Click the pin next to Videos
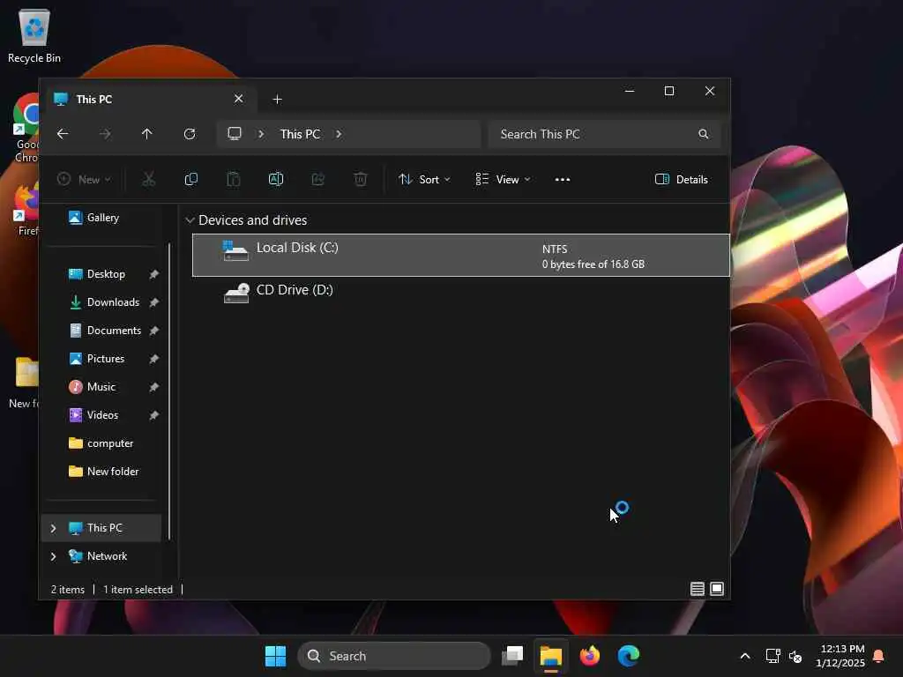Screen dimensions: 903x677 pos(153,416)
